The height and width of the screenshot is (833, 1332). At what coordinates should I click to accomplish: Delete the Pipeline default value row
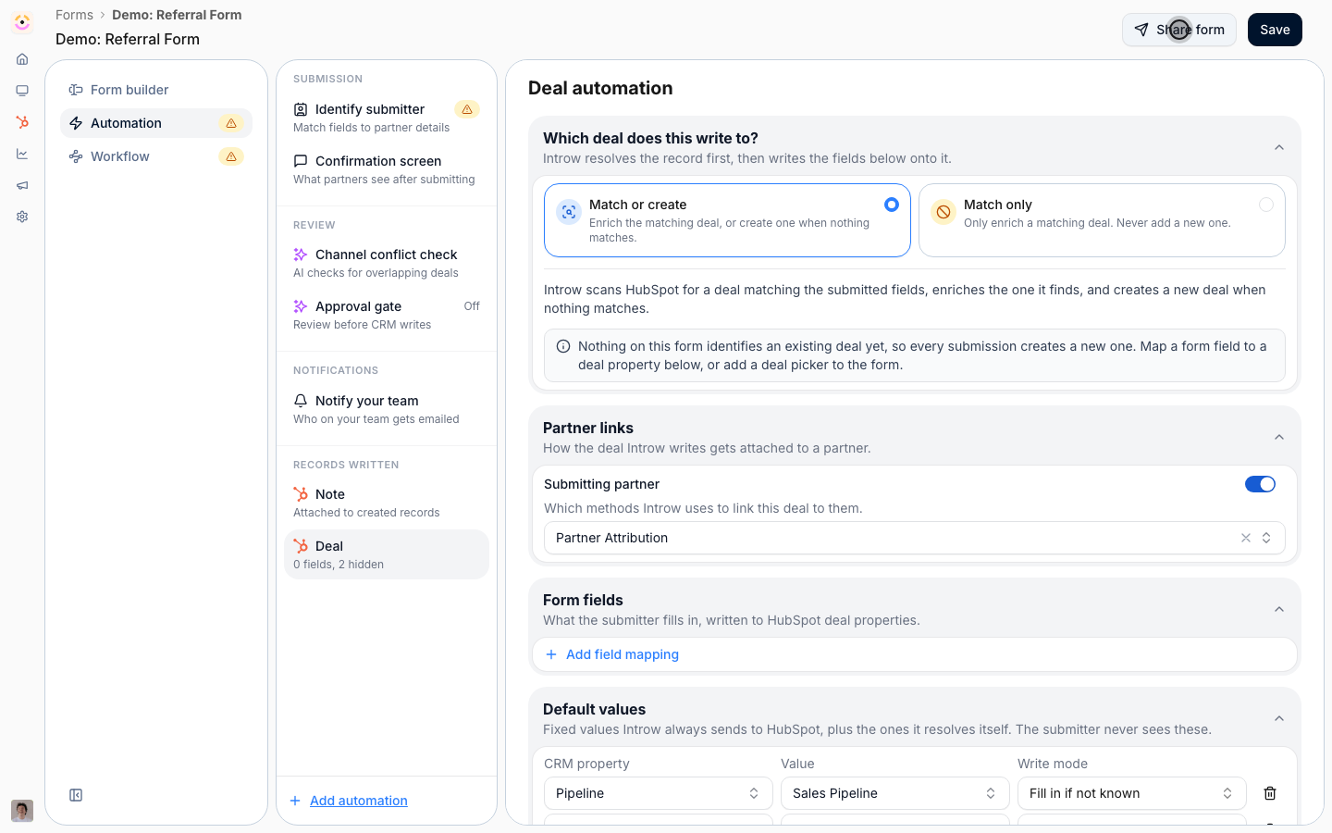pos(1270,793)
